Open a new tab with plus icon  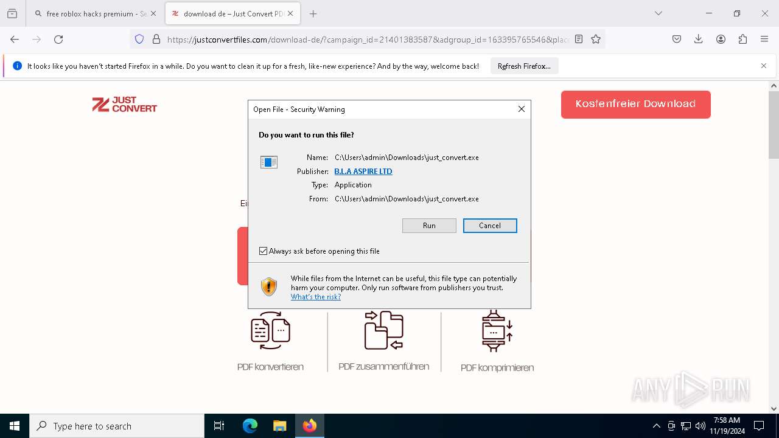tap(313, 13)
